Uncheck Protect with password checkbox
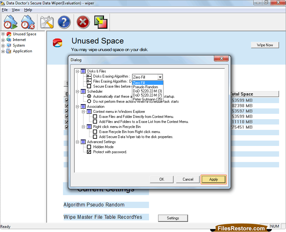 coord(89,152)
